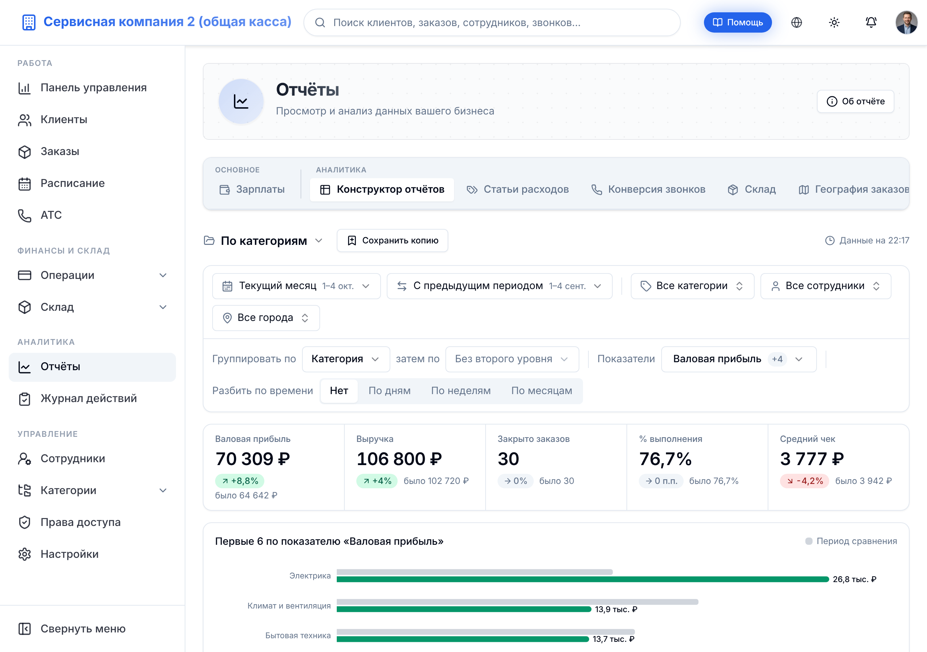Open the АТС phone section
The image size is (927, 652).
click(92, 215)
